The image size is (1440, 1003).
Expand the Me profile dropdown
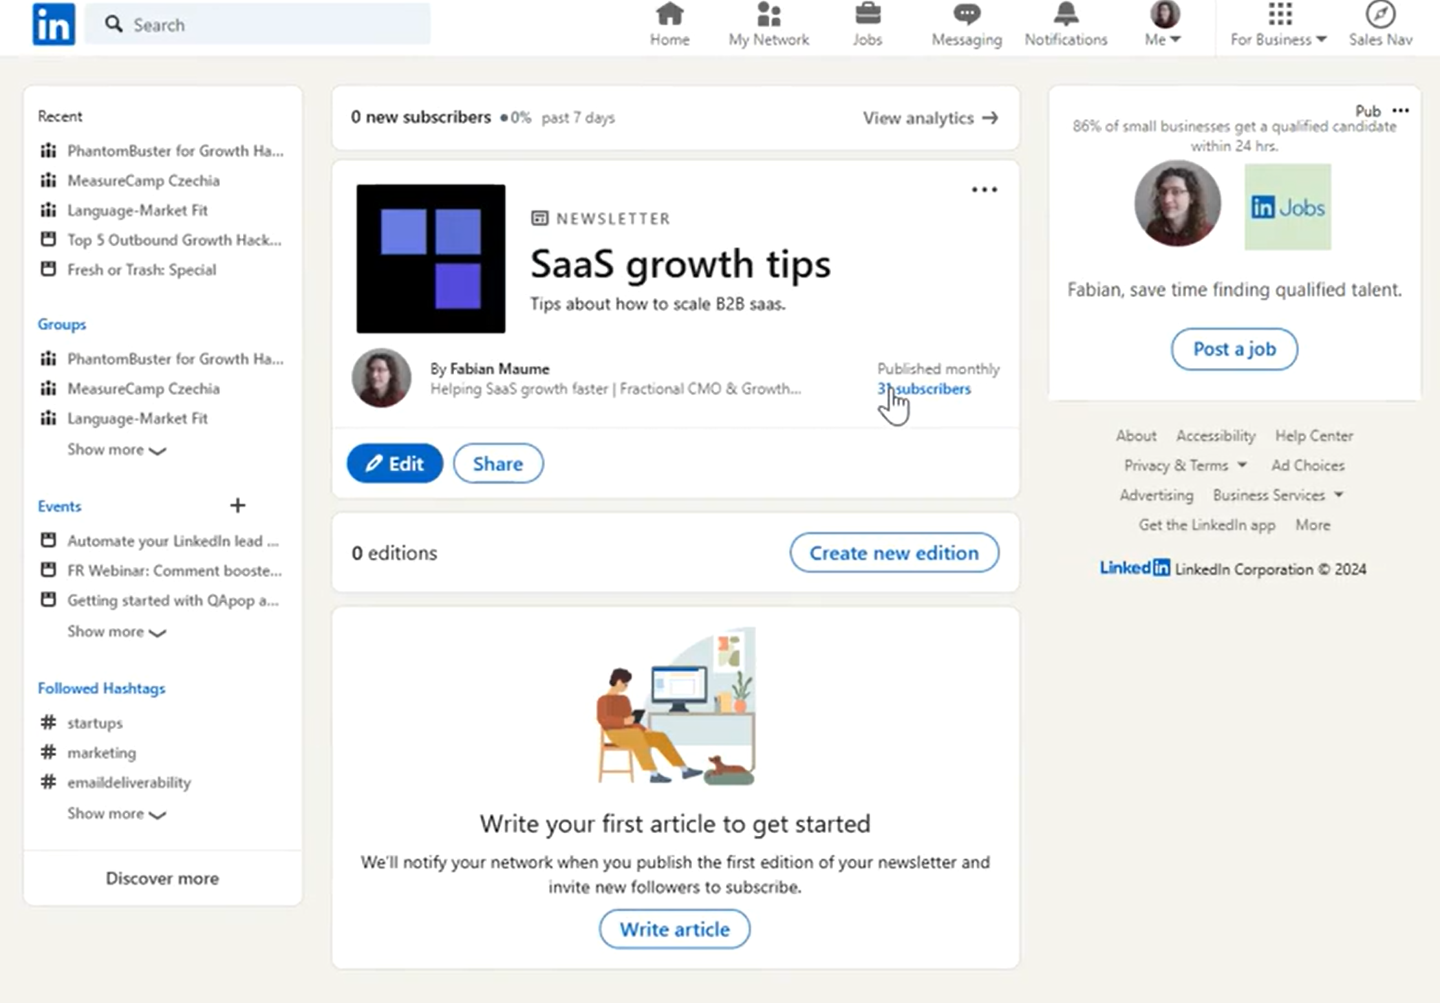1163,39
